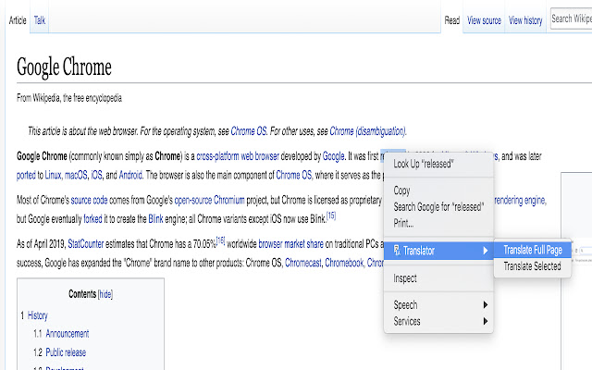Choose Search Google for "released"
592x370 pixels.
(x=438, y=207)
